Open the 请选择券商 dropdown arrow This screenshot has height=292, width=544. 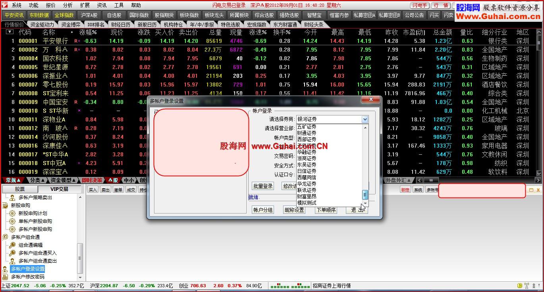pos(365,119)
